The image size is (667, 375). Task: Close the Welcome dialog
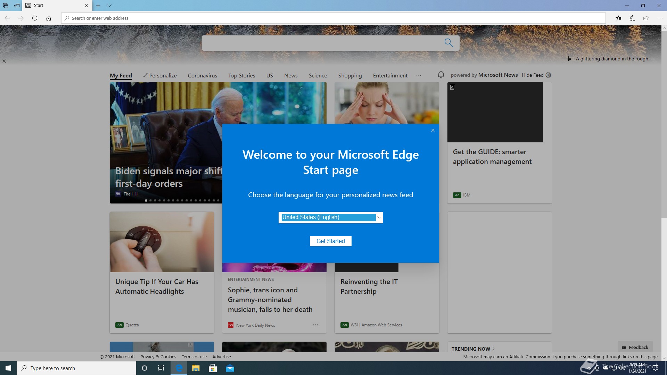point(433,130)
